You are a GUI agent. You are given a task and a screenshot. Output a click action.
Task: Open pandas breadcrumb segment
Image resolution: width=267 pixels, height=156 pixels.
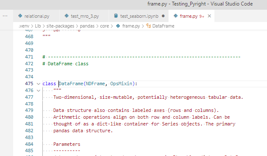coord(87,26)
